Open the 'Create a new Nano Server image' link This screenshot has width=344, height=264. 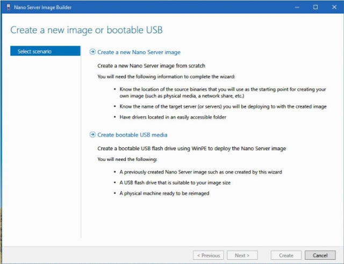(x=139, y=52)
